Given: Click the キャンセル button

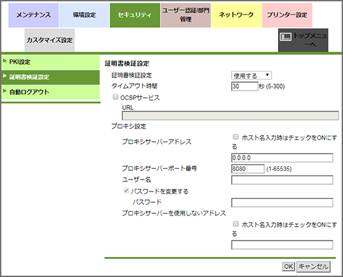Looking at the screenshot, I should 313,266.
